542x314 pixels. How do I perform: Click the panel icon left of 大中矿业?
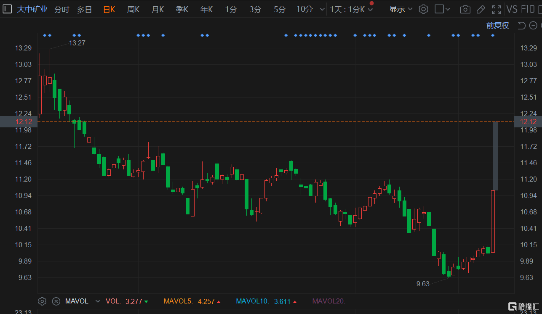pos(7,9)
